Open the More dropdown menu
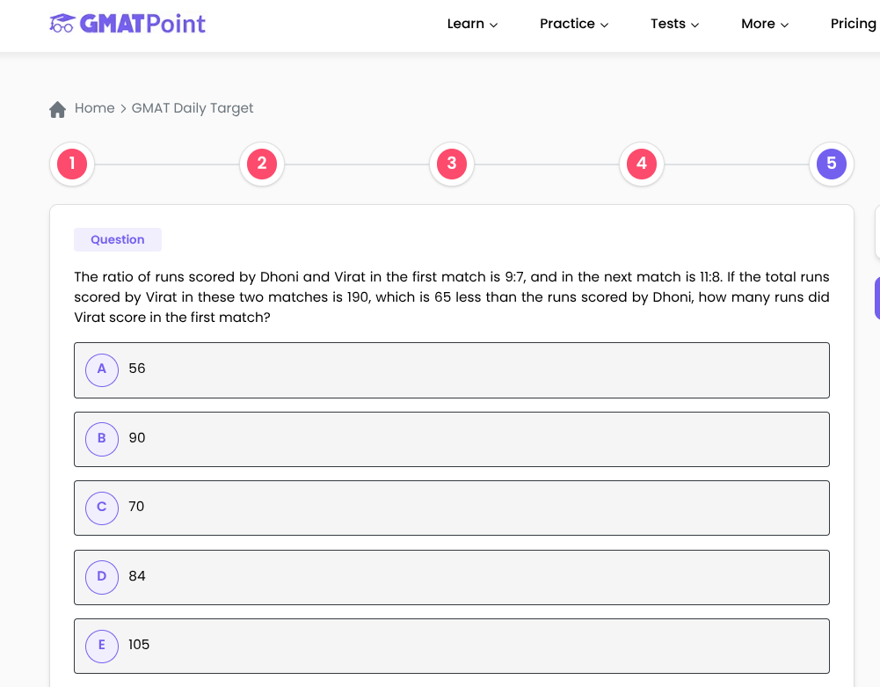The width and height of the screenshot is (880, 687). [764, 24]
